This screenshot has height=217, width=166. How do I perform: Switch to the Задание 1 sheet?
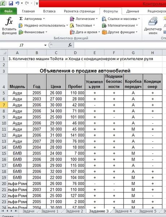tap(50, 211)
